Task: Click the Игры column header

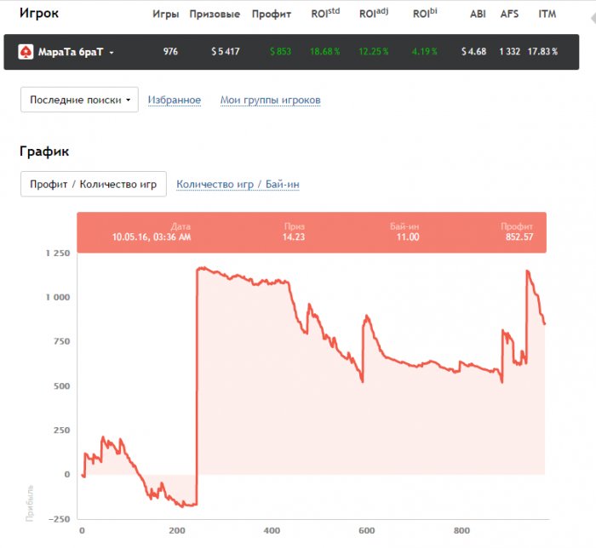Action: [165, 14]
